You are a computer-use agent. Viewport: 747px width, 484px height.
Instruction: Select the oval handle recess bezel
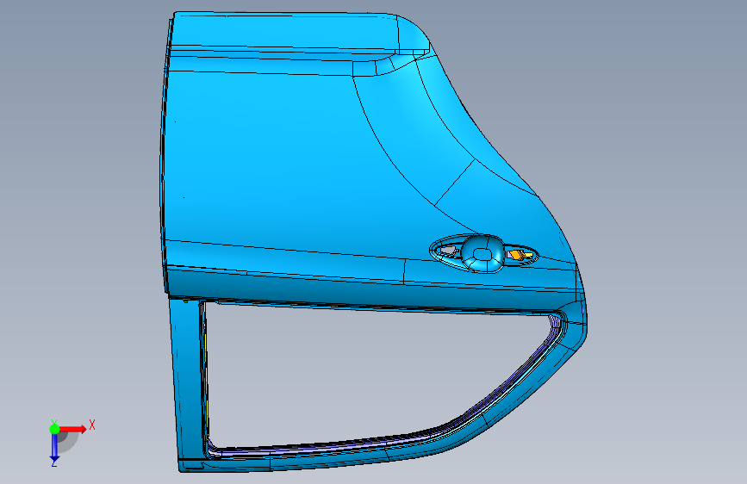(483, 253)
